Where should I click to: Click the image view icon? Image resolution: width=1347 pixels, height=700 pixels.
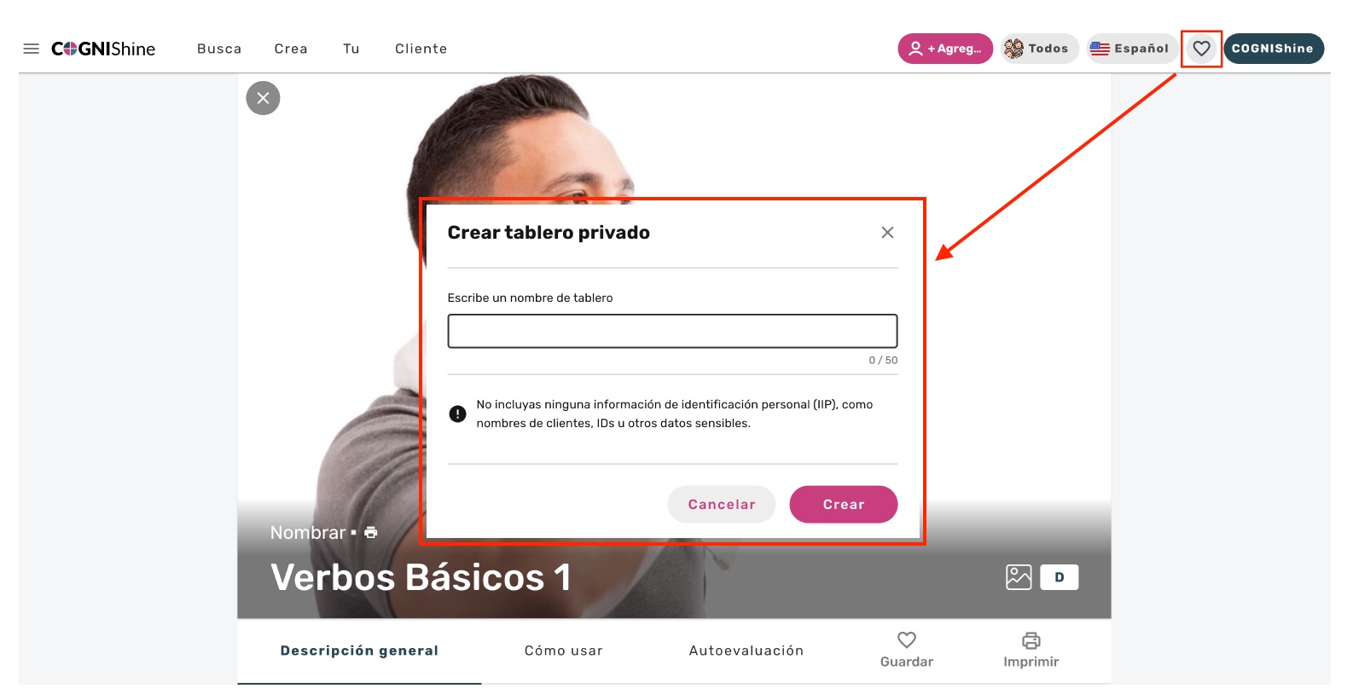pos(1019,577)
